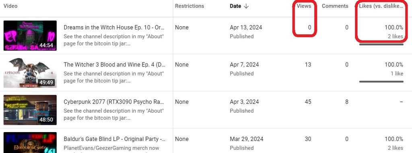Open The Witcher 3 Blood and Wine thumbnail
This screenshot has width=412, height=153.
[30, 73]
